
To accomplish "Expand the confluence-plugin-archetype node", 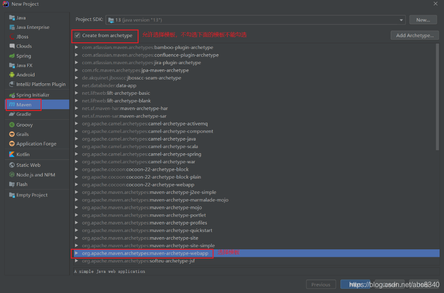I will 76,55.
